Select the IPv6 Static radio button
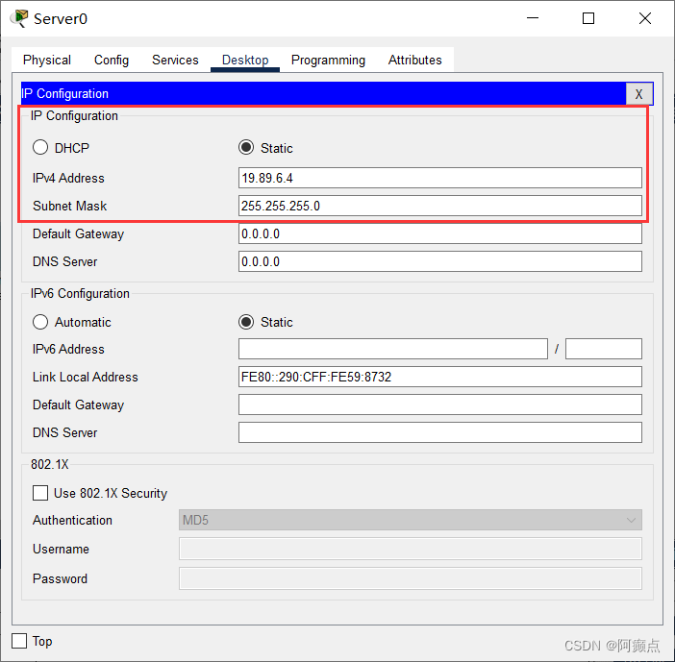Screen dimensions: 675x662 tap(246, 322)
